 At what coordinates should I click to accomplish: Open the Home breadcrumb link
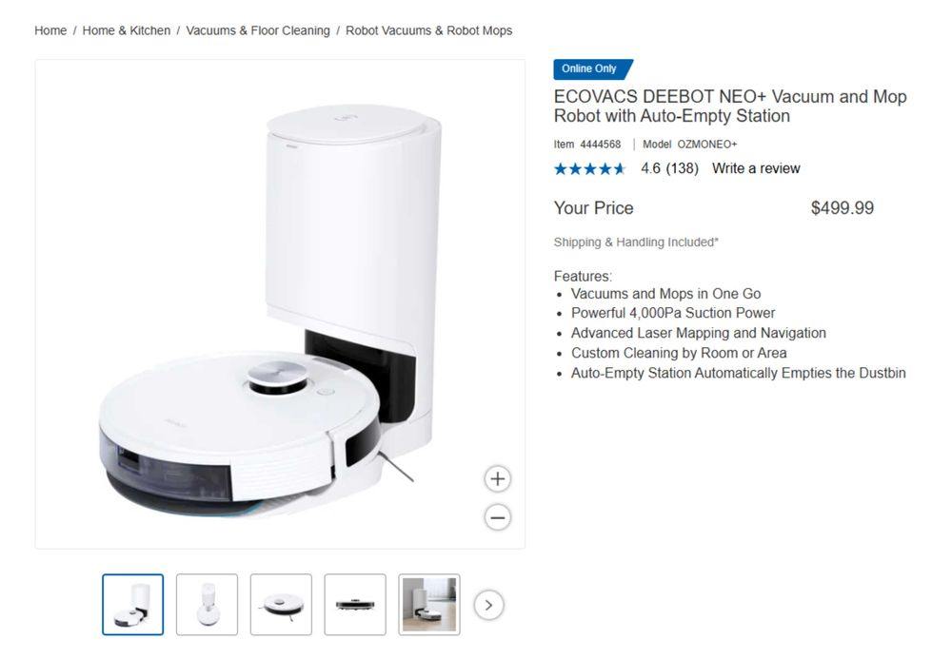(50, 30)
